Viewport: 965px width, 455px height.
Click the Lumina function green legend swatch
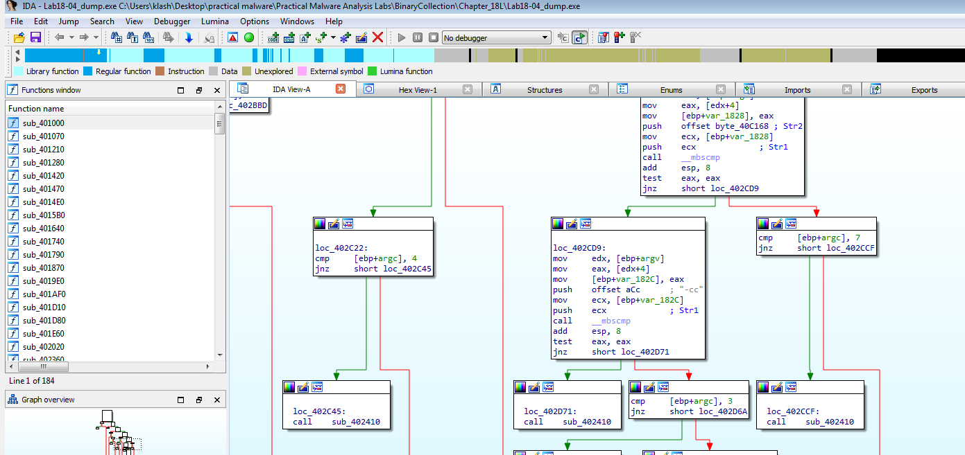373,71
